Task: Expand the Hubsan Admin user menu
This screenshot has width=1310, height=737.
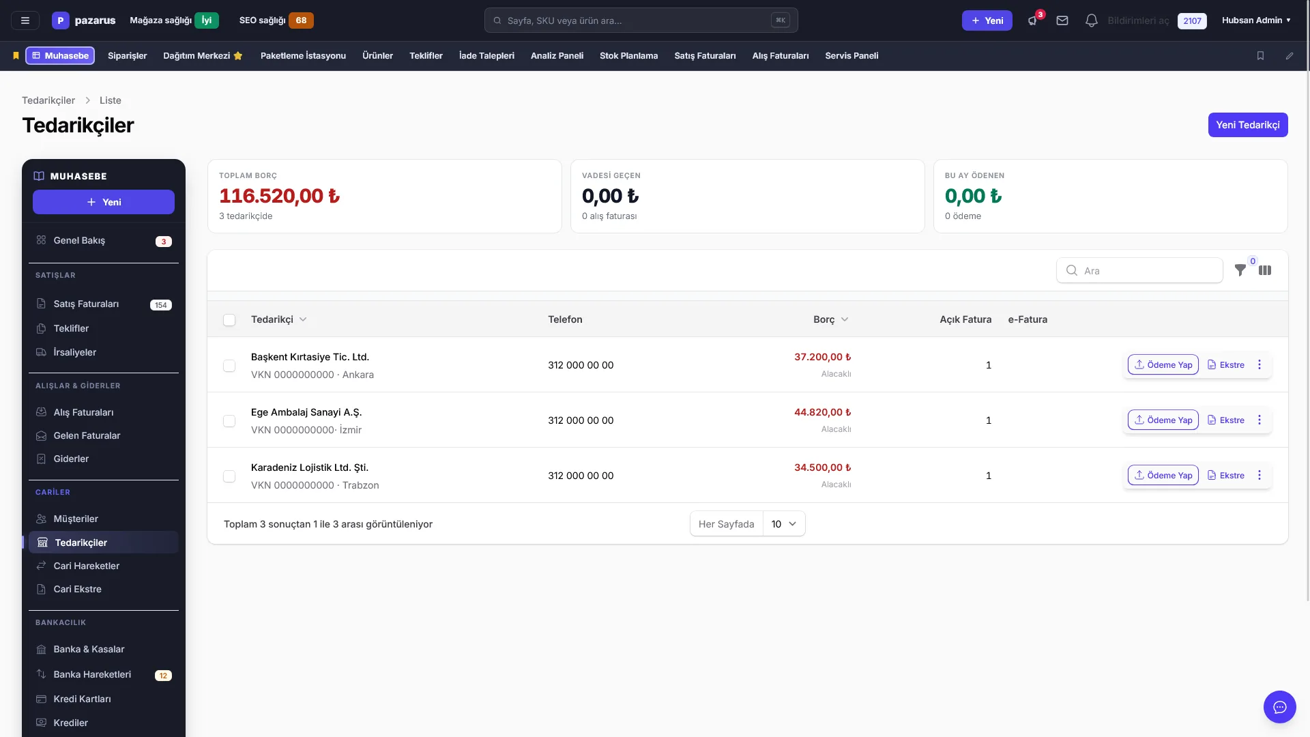Action: (x=1256, y=20)
